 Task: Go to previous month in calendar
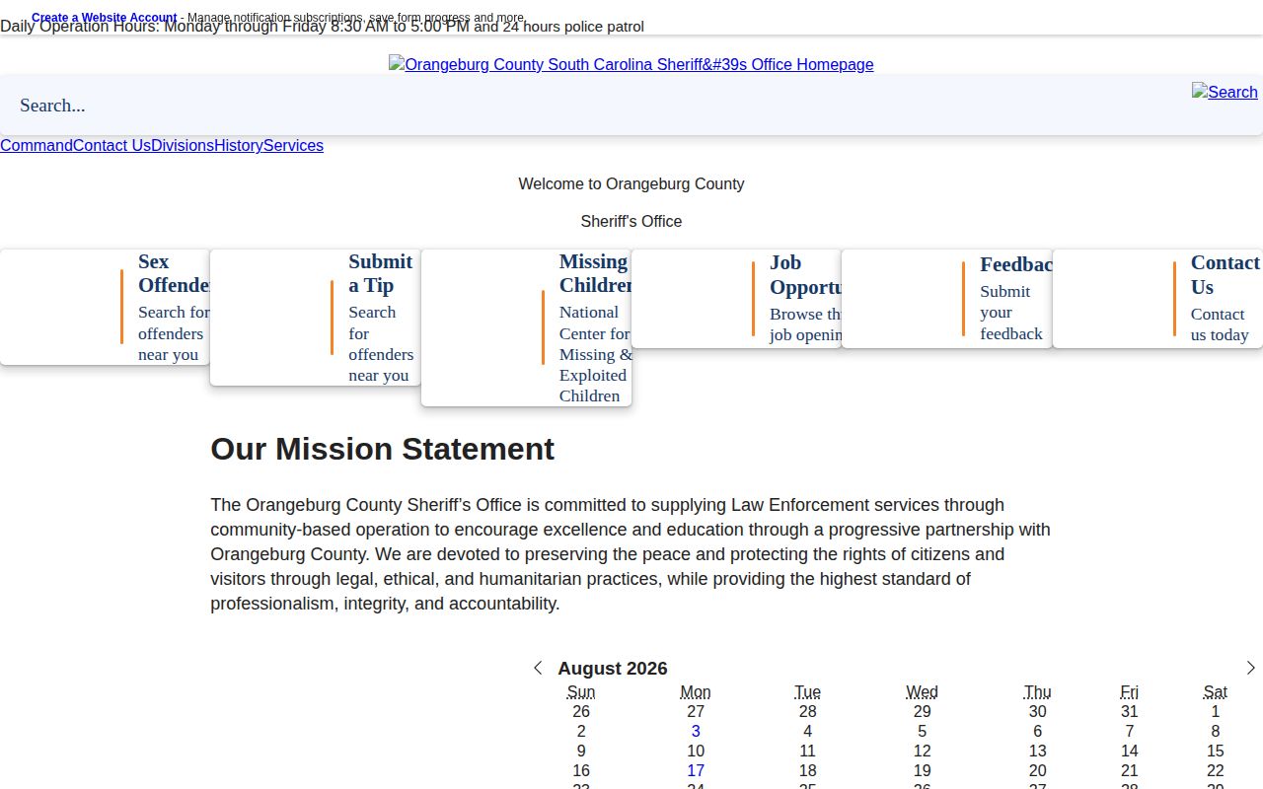point(538,668)
